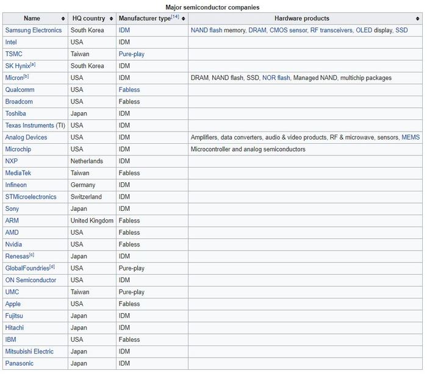427x376 pixels.
Task: Open the CMOS sensor link
Action: point(288,30)
